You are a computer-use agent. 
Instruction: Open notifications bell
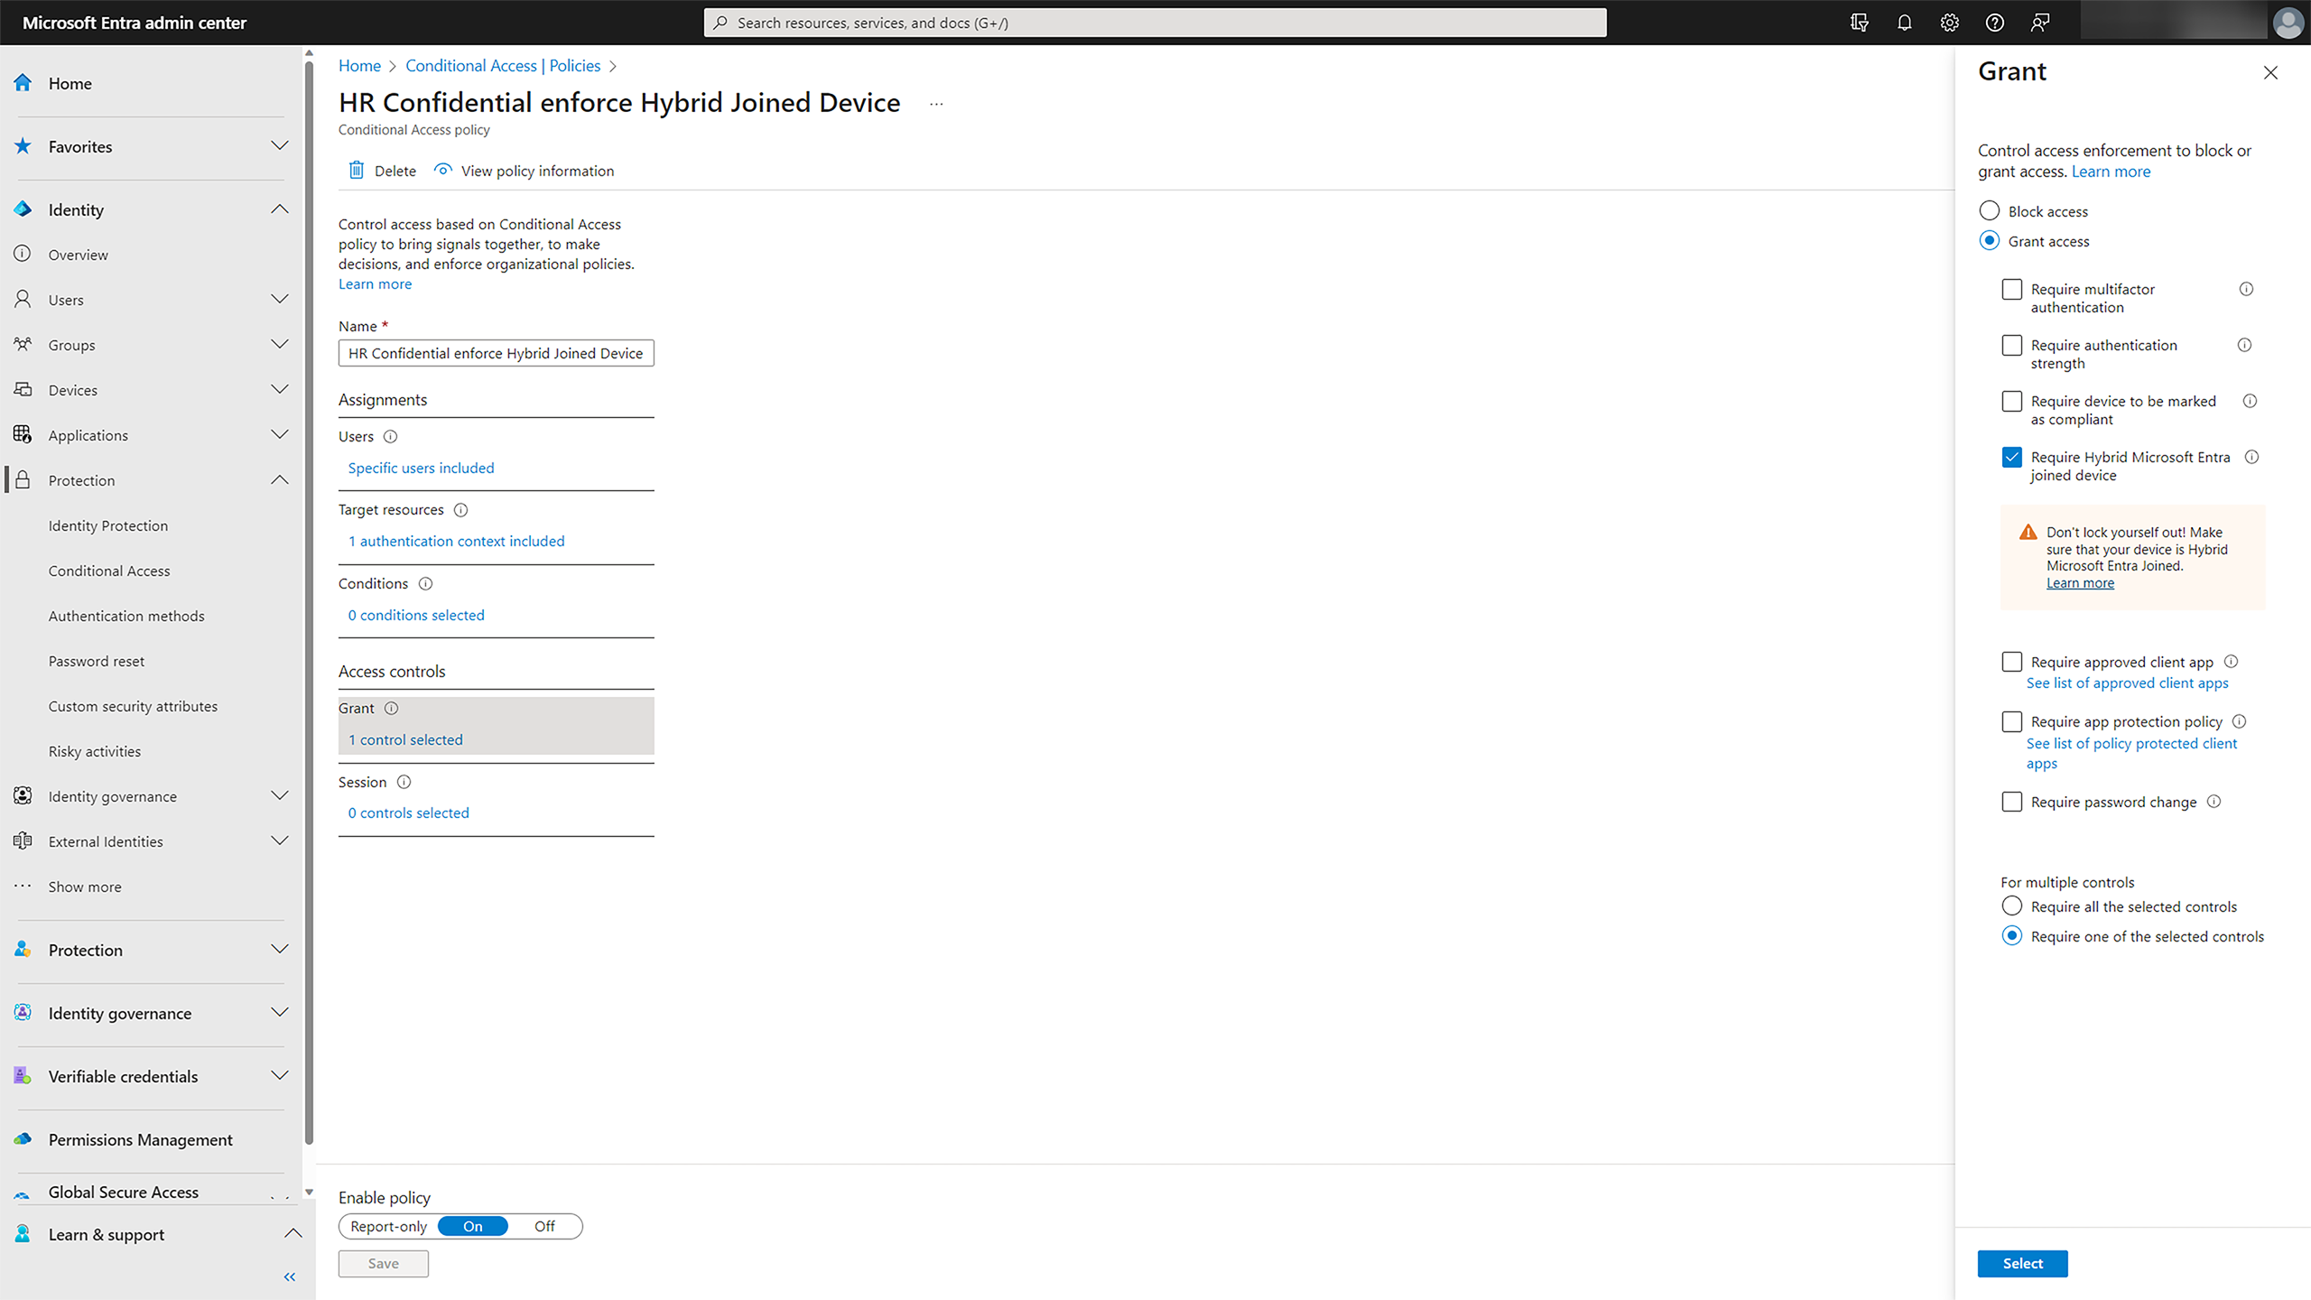click(x=1904, y=23)
